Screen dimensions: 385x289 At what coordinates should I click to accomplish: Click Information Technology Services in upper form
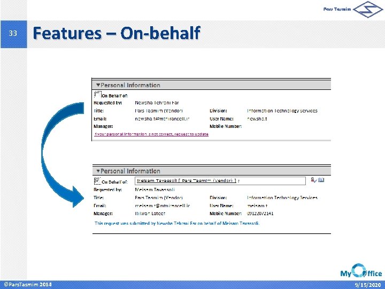[282, 111]
